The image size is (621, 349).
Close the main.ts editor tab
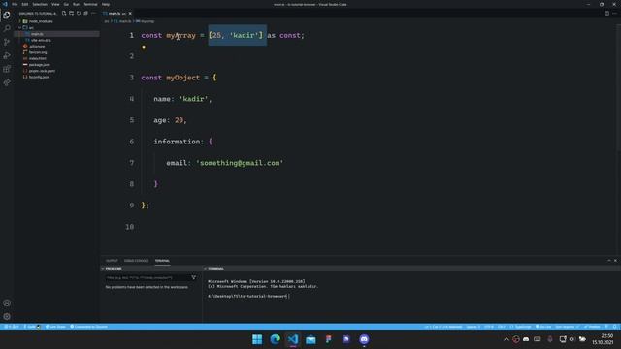tap(130, 14)
